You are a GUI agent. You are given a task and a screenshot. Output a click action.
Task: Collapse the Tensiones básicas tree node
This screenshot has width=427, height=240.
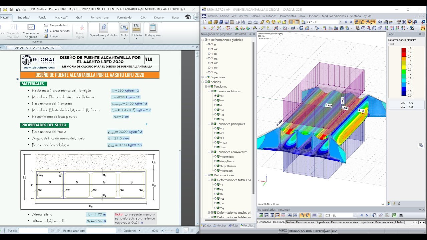click(209, 91)
